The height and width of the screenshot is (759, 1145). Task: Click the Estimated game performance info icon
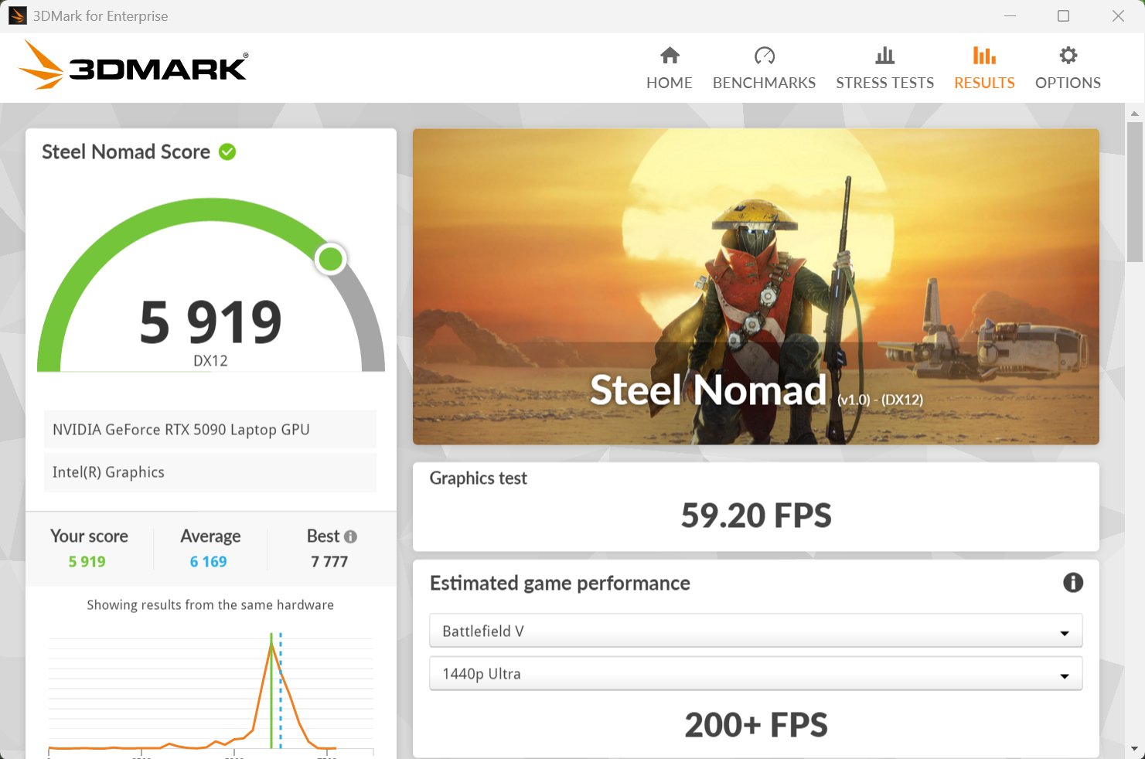(x=1073, y=583)
